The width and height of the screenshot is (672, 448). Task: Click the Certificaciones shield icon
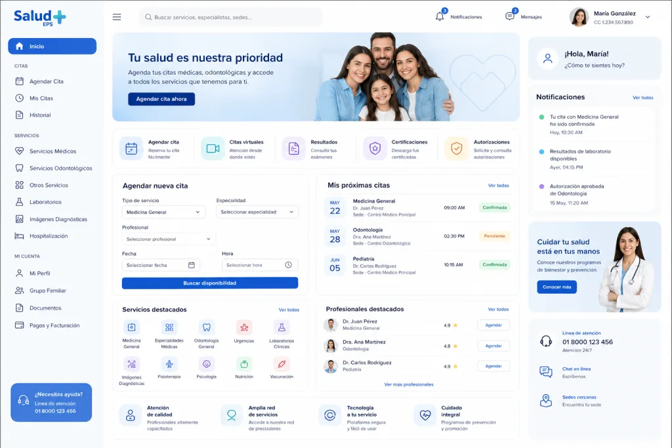[x=375, y=149]
